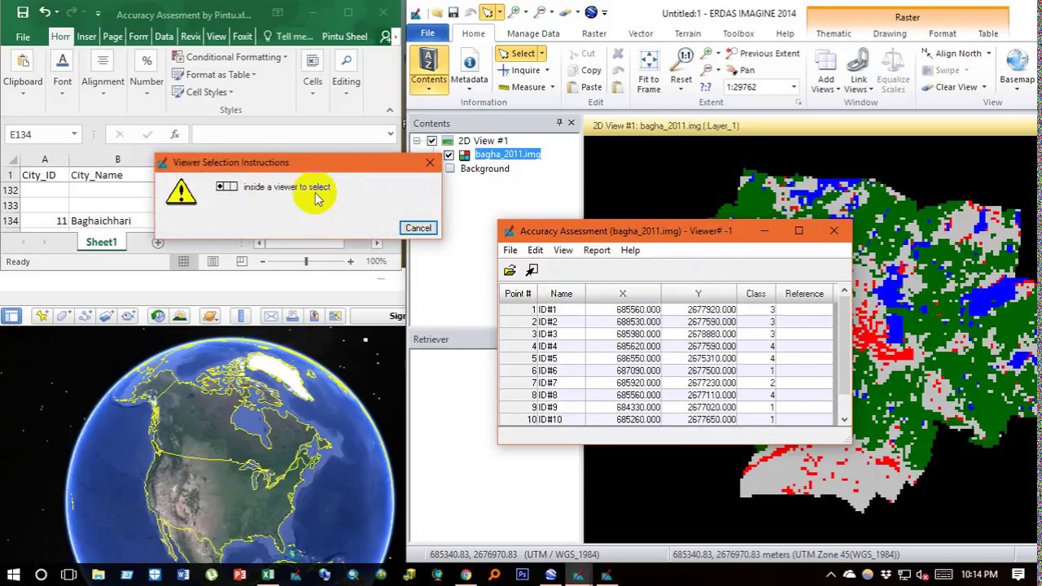
Task: Click the Excel Find and Editing icon
Action: pyautogui.click(x=346, y=70)
